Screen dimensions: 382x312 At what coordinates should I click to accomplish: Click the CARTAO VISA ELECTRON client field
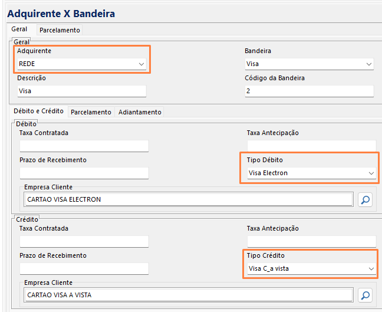click(188, 200)
